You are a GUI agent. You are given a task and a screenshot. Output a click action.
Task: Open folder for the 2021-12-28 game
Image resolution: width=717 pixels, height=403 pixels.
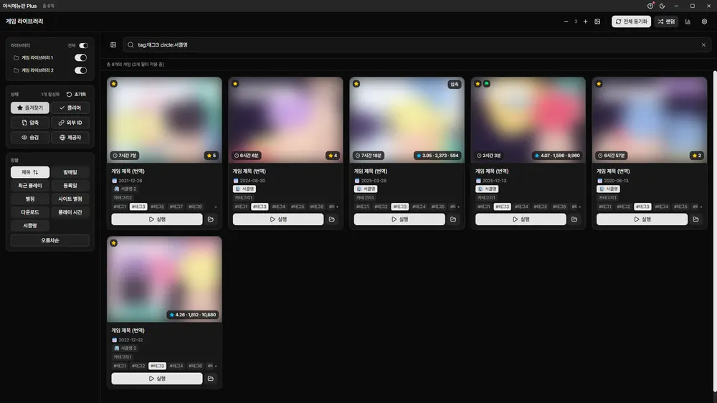211,219
